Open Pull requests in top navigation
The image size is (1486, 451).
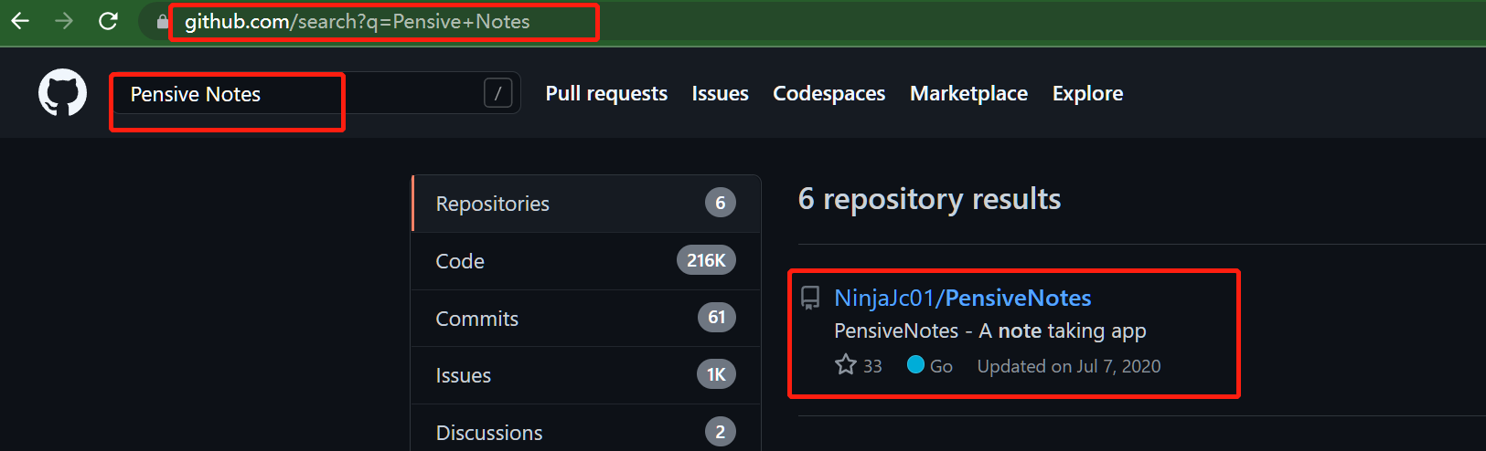(606, 94)
